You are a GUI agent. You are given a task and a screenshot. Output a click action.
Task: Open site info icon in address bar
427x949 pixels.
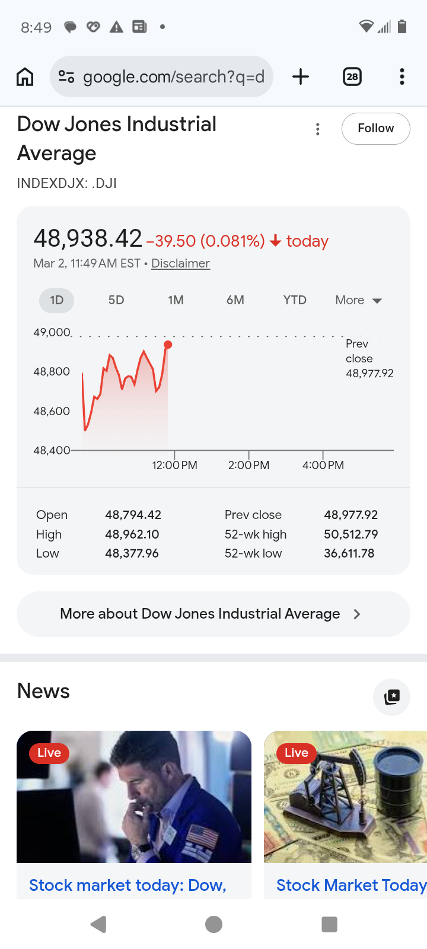[66, 77]
